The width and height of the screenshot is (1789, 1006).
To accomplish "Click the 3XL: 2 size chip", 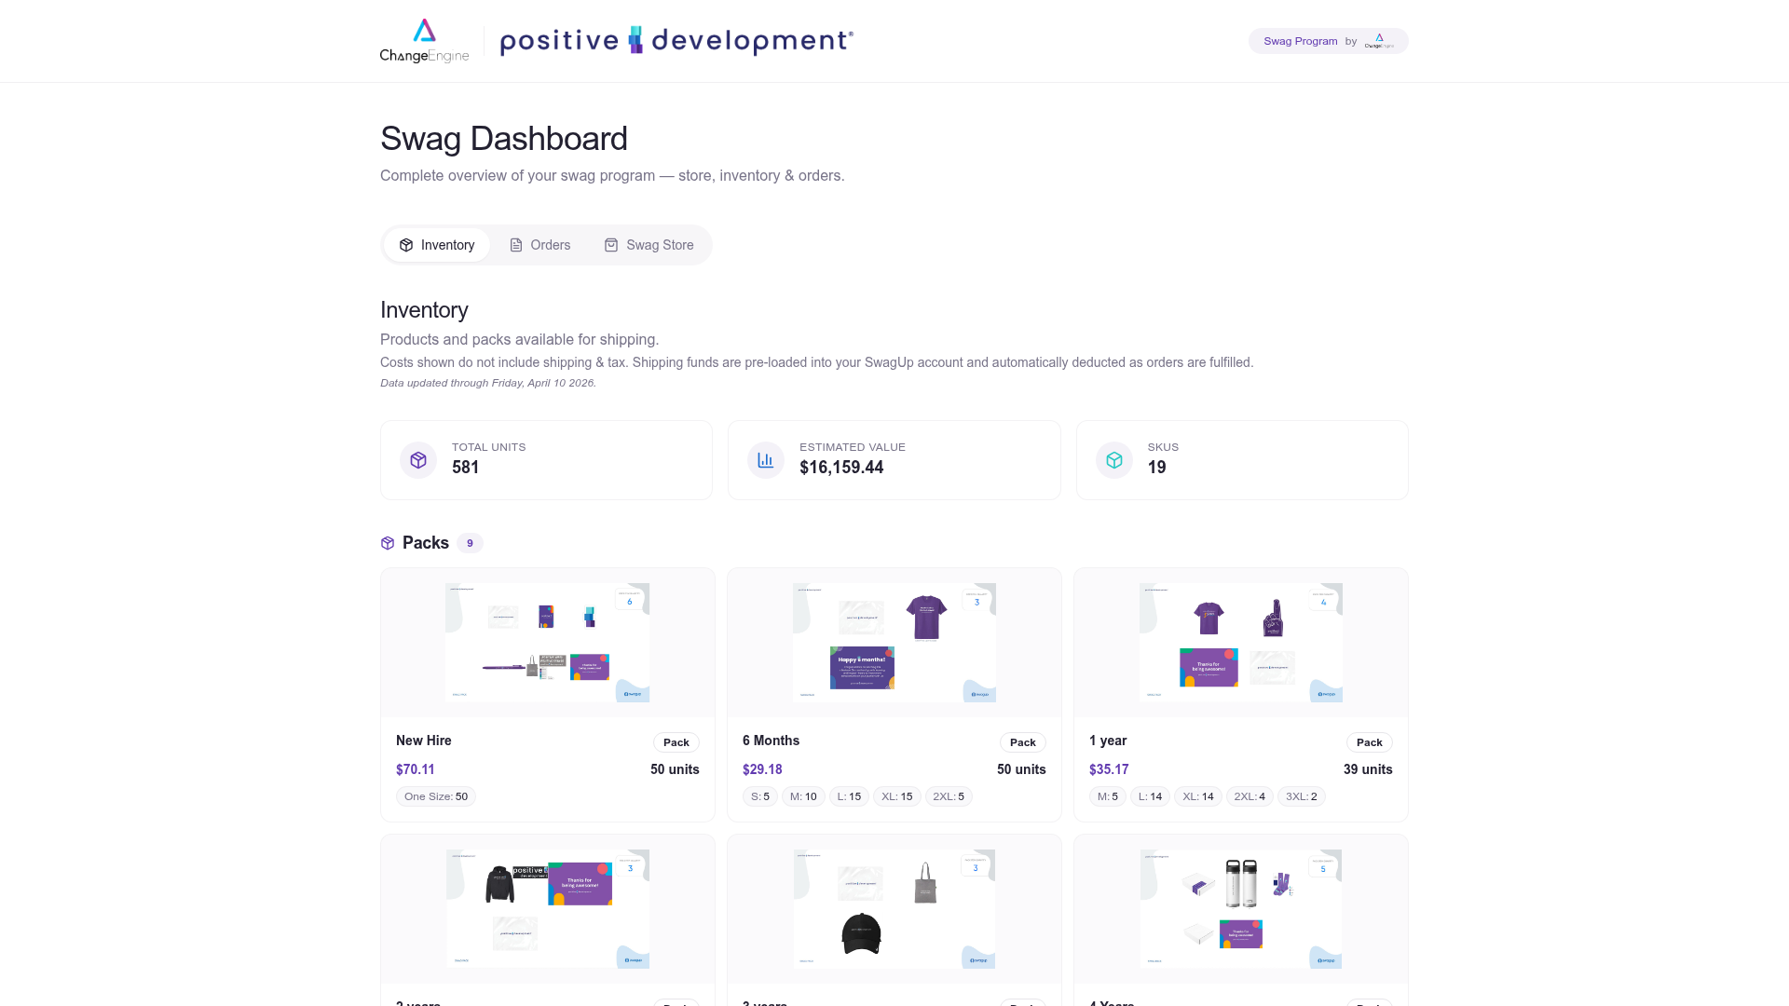I will [1302, 796].
